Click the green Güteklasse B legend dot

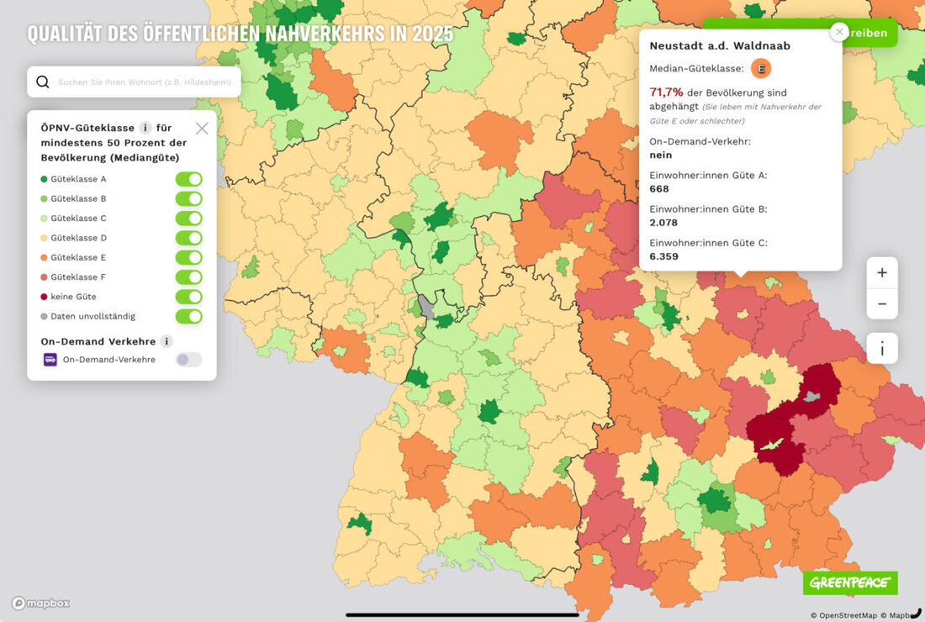(x=45, y=198)
